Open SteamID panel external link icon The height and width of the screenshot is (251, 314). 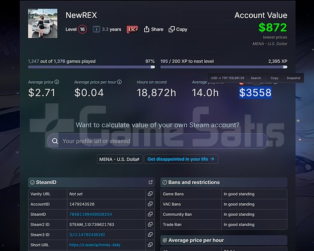coord(151,182)
